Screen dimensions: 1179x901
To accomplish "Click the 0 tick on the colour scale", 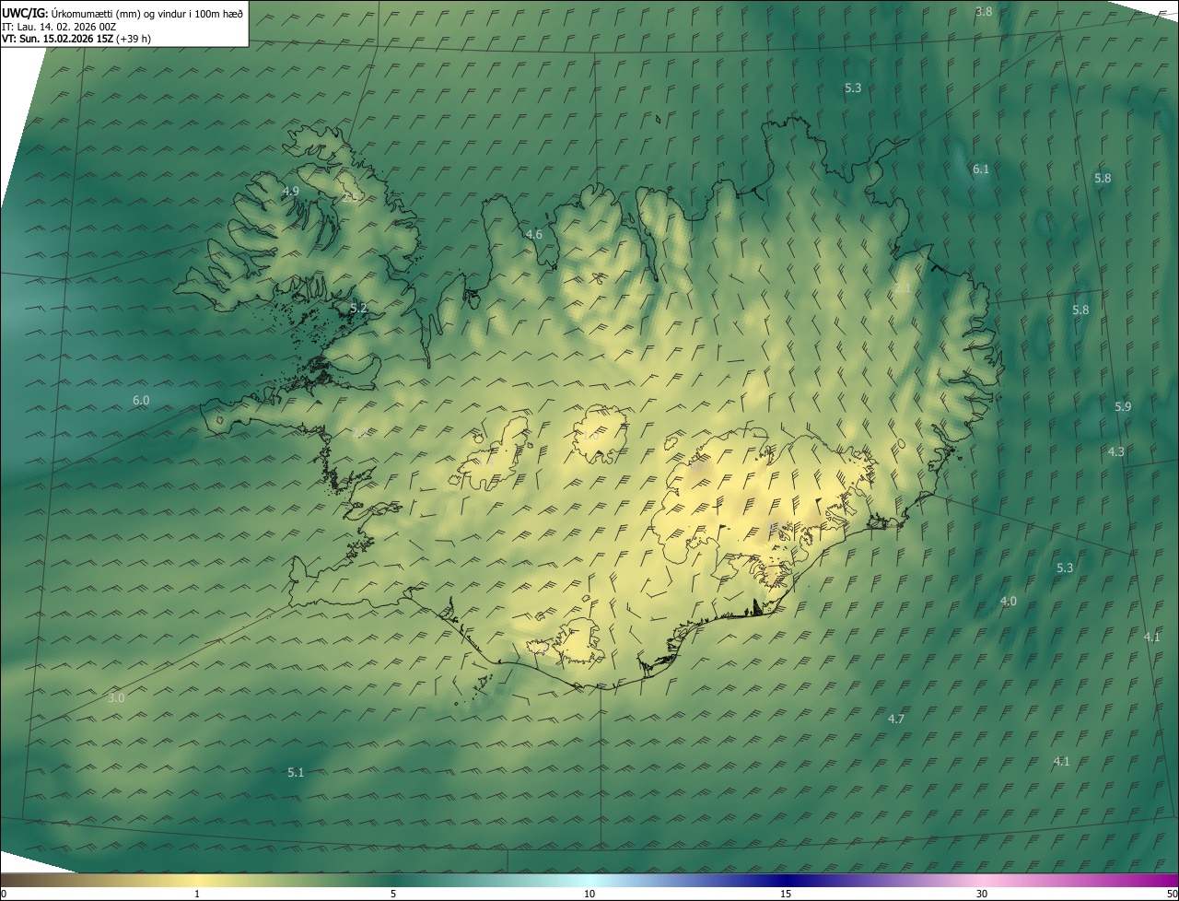I will coord(4,894).
